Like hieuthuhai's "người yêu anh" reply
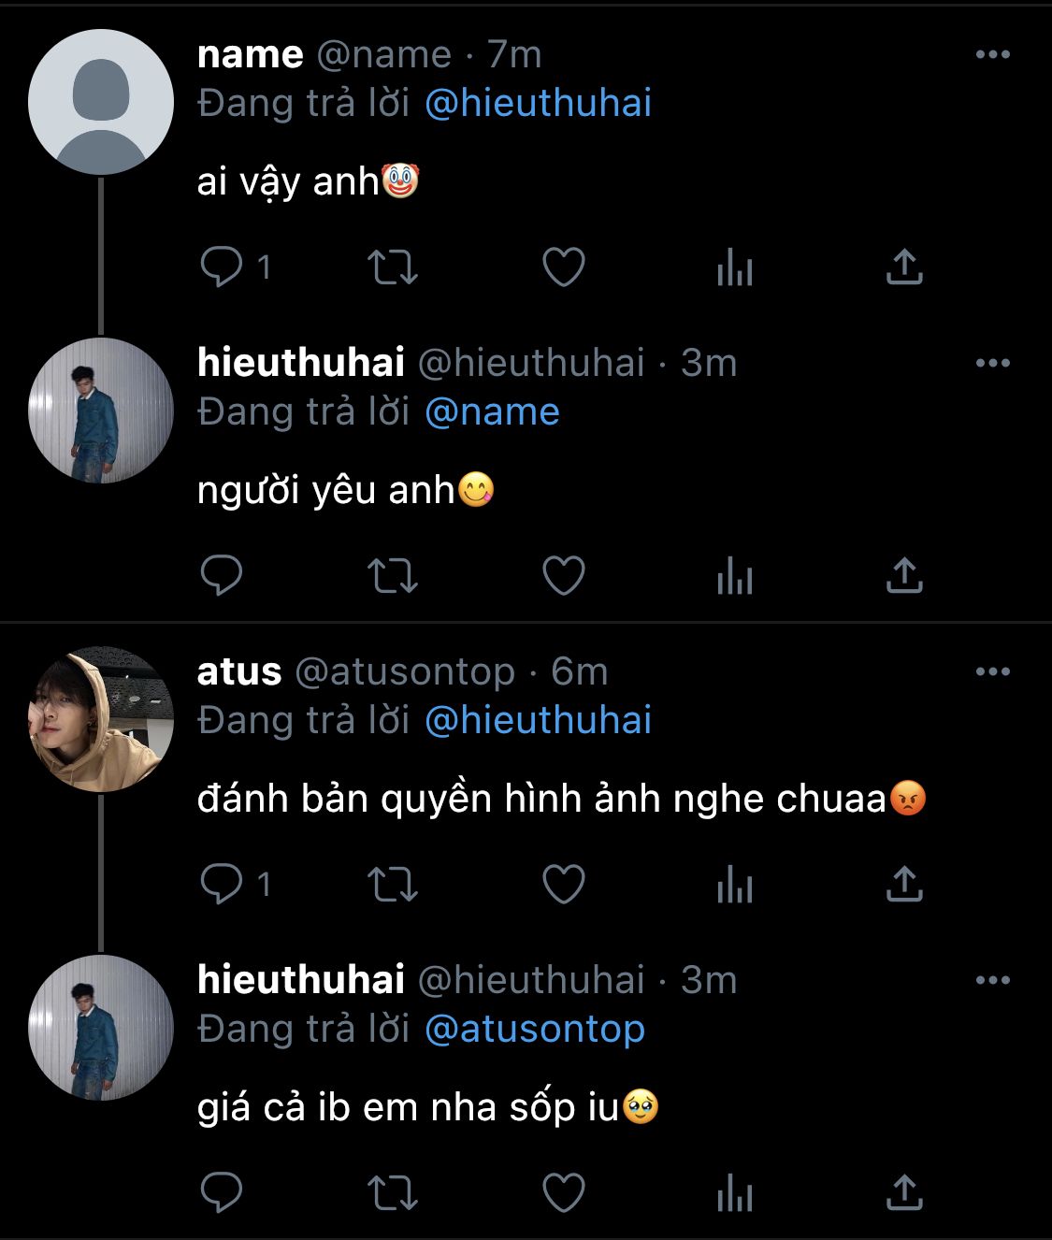This screenshot has width=1052, height=1240. [x=564, y=576]
